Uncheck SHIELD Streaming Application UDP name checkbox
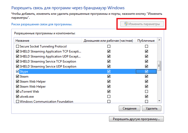The width and height of the screenshot is (188, 133). pyautogui.click(x=17, y=56)
